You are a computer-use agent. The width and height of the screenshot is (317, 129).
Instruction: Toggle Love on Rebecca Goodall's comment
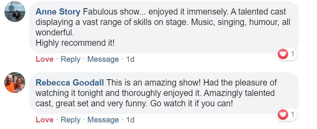[x=44, y=120]
